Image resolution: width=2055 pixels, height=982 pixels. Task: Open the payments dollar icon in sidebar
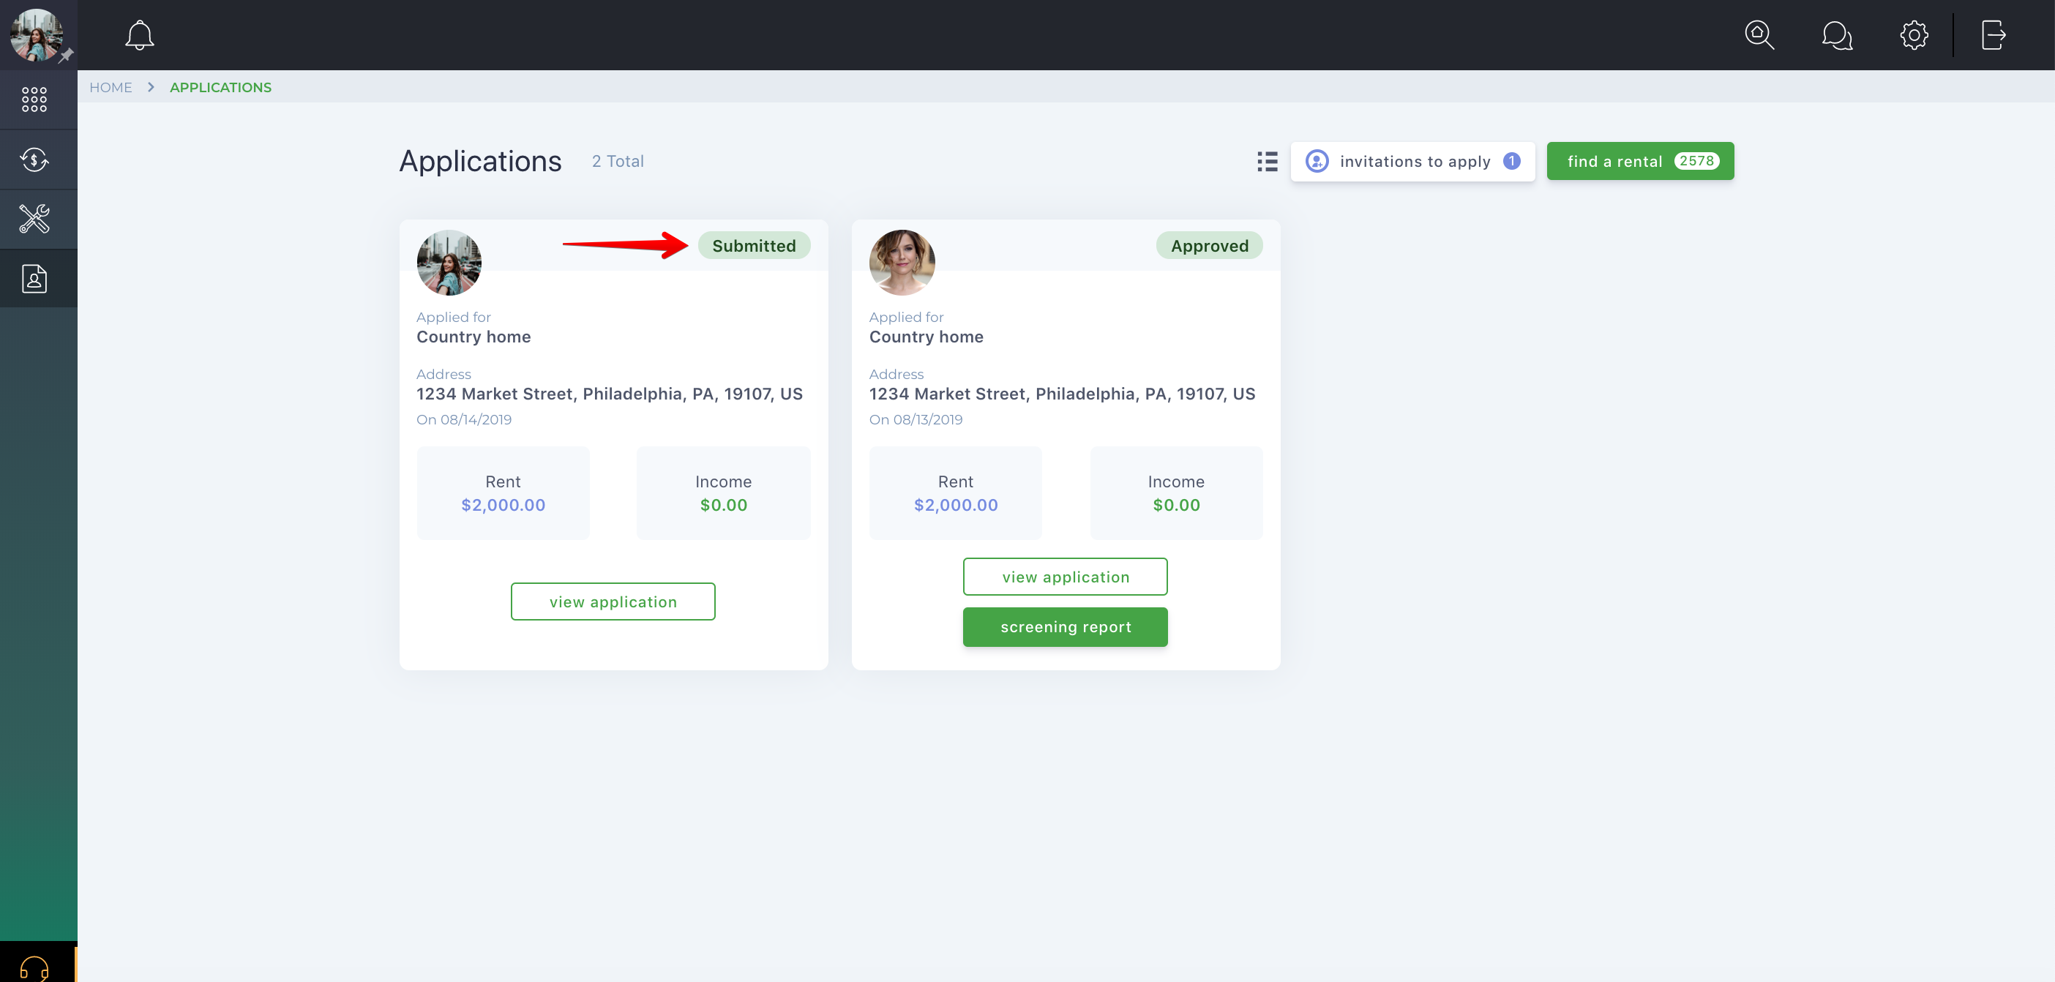(x=34, y=160)
